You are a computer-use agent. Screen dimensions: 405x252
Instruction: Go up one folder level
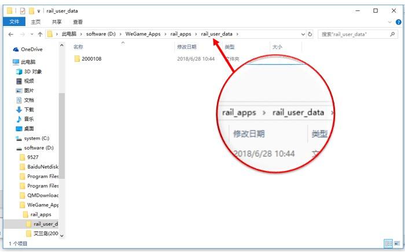(40, 34)
